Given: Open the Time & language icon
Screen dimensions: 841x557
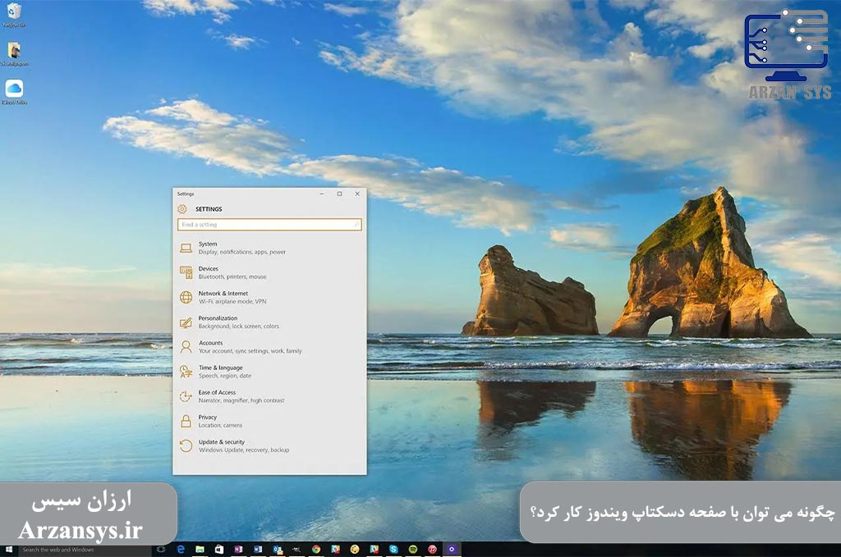Looking at the screenshot, I should coord(186,372).
